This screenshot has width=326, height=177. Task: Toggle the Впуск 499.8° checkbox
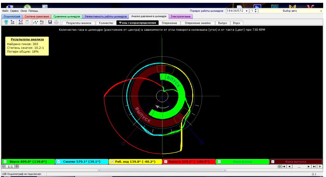pyautogui.click(x=5, y=162)
